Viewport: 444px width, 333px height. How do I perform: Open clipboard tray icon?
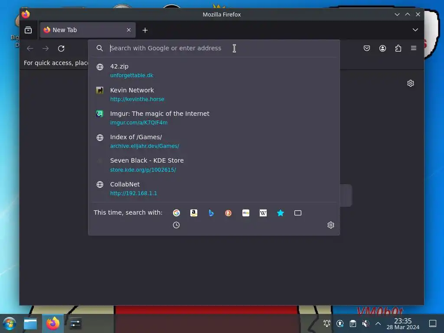(x=353, y=323)
